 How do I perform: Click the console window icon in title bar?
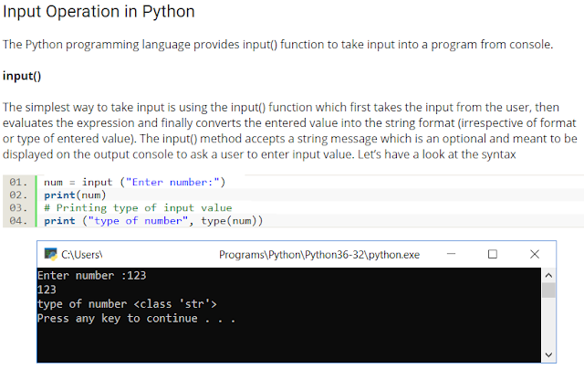click(51, 254)
